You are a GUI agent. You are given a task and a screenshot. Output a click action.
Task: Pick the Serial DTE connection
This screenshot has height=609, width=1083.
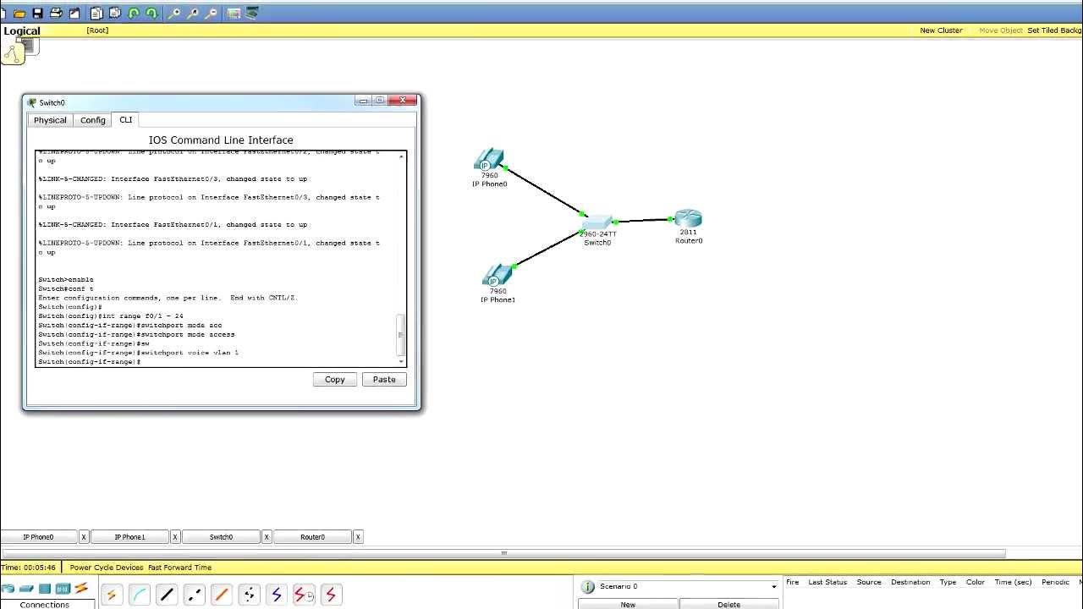point(331,595)
